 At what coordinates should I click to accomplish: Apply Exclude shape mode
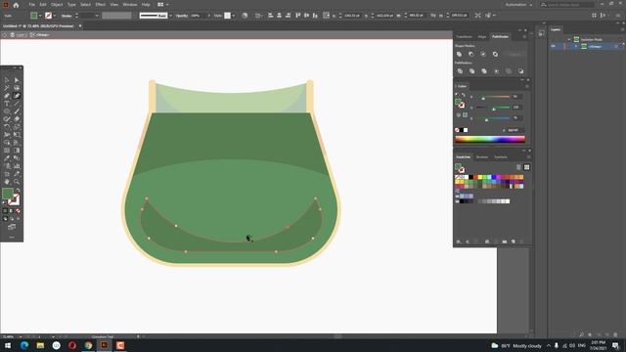point(495,55)
